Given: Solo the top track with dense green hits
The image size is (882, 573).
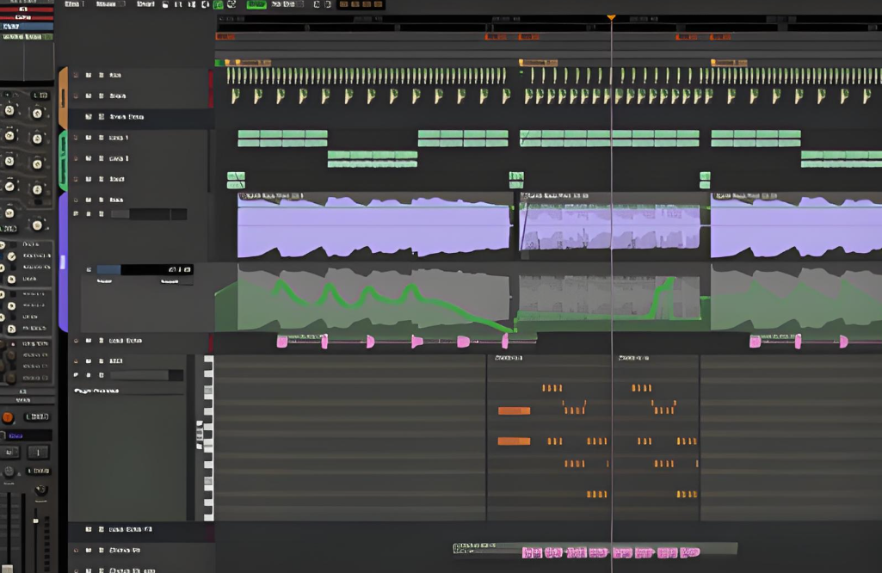Looking at the screenshot, I should pos(102,75).
